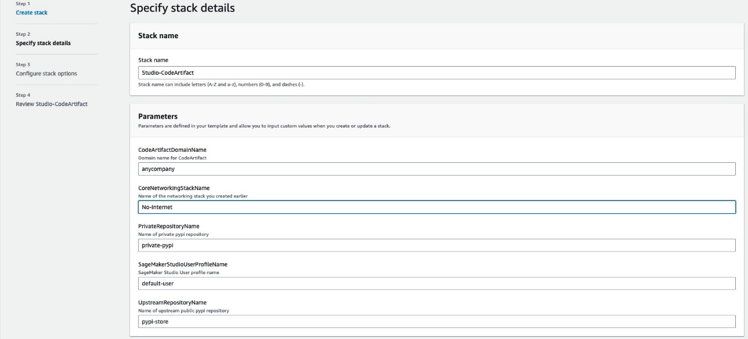Click 'Name of private pypi repository' description

tap(174, 234)
